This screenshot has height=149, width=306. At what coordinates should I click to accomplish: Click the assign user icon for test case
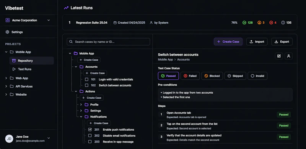click(x=289, y=56)
